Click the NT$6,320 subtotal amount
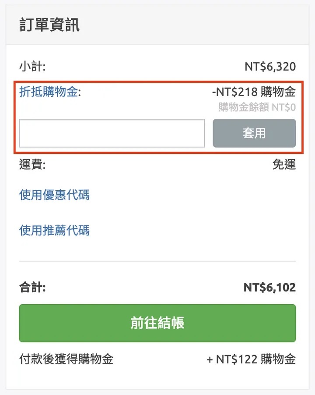This screenshot has width=315, height=395. click(x=270, y=67)
